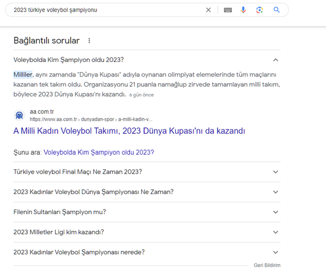
Task: Click the blue magnifier search icon
Action: pos(276,10)
